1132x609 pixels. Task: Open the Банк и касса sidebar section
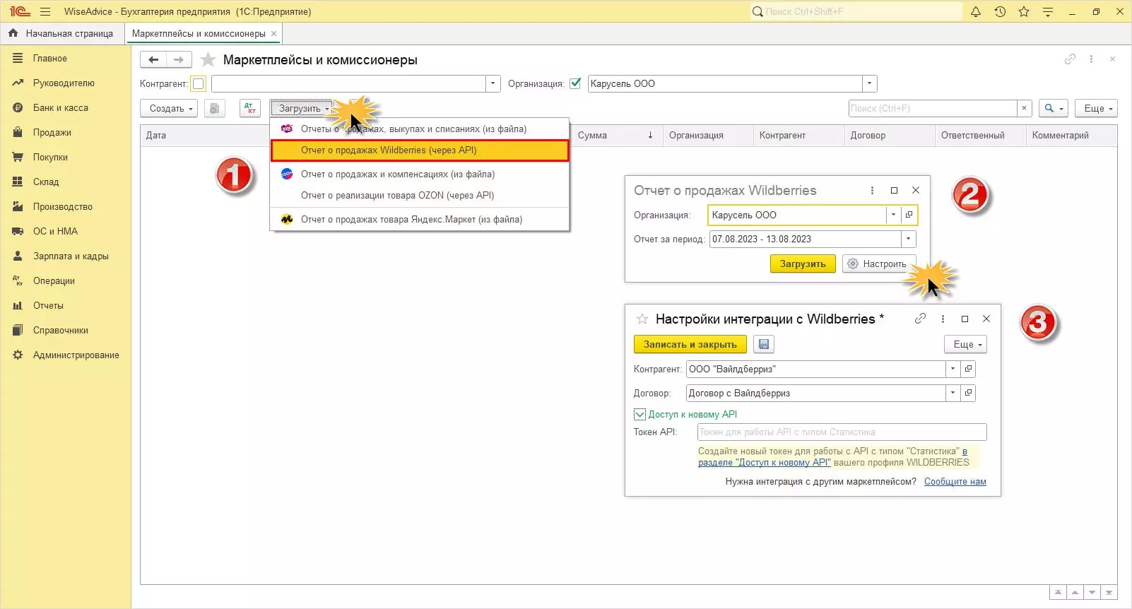coord(66,108)
